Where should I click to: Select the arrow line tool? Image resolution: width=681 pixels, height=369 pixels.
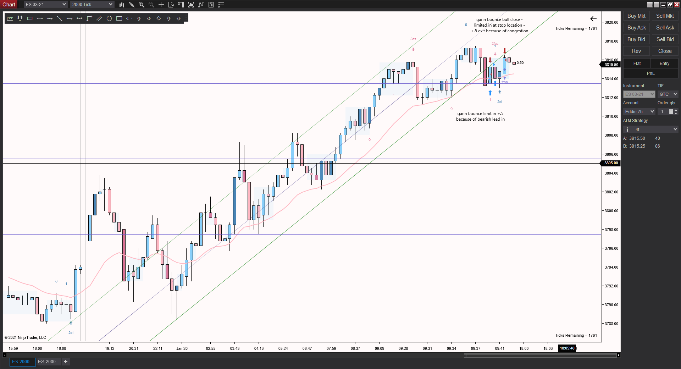click(70, 18)
